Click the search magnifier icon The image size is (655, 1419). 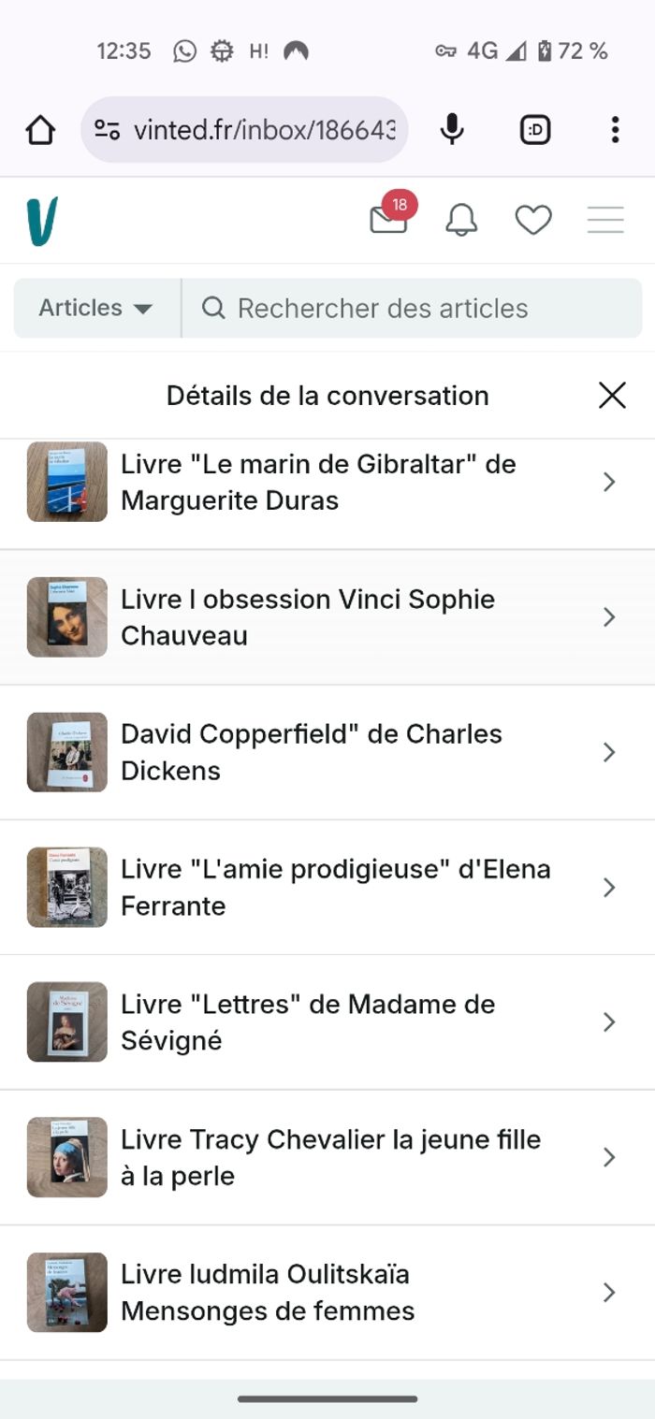tap(213, 307)
